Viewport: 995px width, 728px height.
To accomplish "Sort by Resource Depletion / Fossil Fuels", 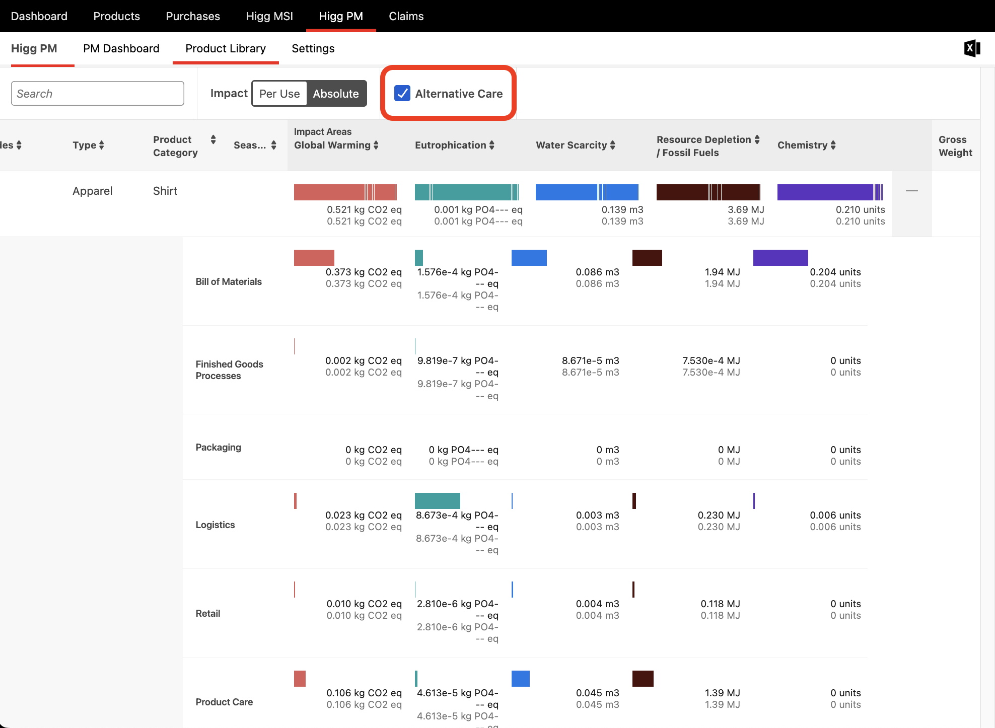I will (x=708, y=145).
